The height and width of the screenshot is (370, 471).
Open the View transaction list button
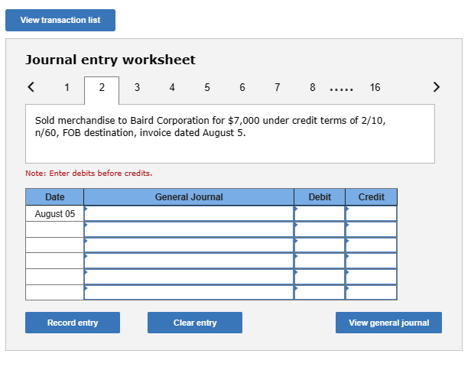(60, 20)
